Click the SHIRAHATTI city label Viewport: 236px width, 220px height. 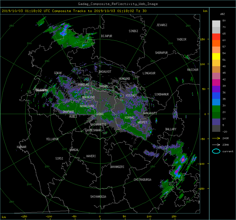pyautogui.click(x=98, y=125)
